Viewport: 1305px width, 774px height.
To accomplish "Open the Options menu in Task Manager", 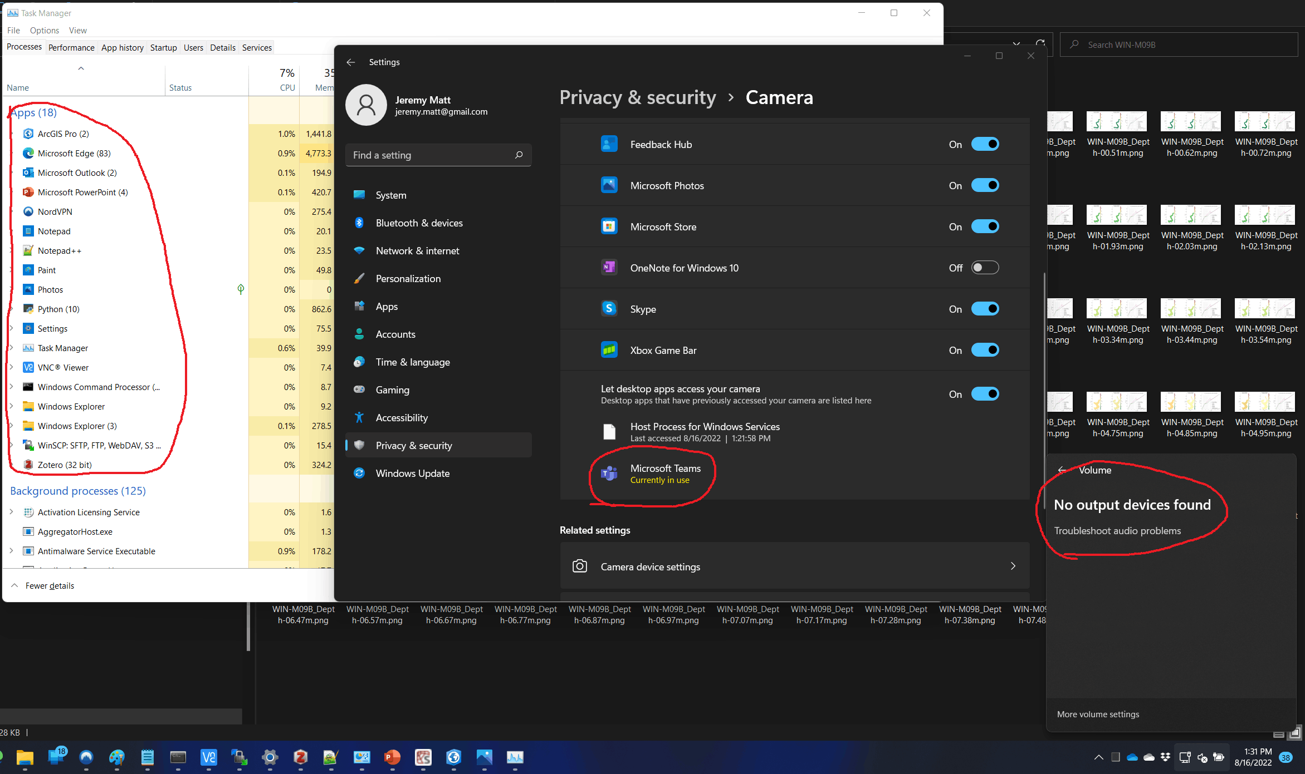I will coord(44,31).
